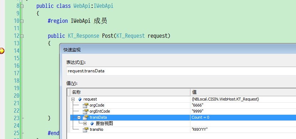Click the 名称 column header
Viewport: 296px width, 139px height.
click(x=130, y=92)
